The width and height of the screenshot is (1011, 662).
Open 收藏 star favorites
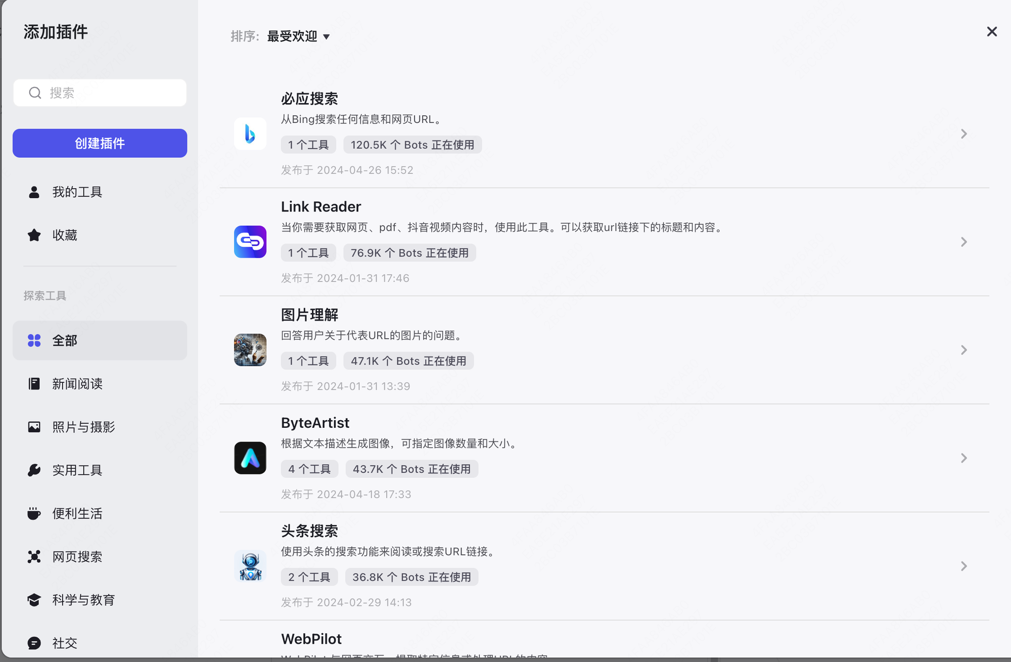coord(65,235)
